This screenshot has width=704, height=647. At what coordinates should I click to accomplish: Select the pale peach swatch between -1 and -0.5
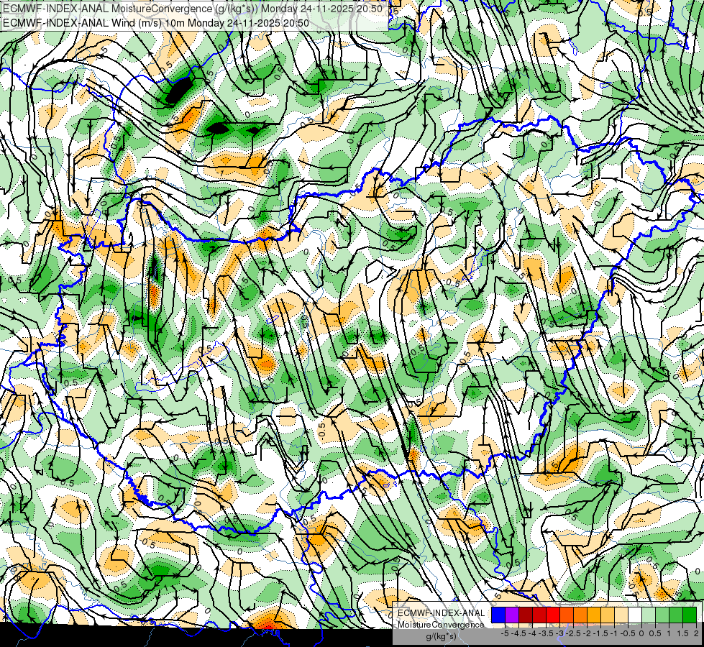[x=621, y=615]
